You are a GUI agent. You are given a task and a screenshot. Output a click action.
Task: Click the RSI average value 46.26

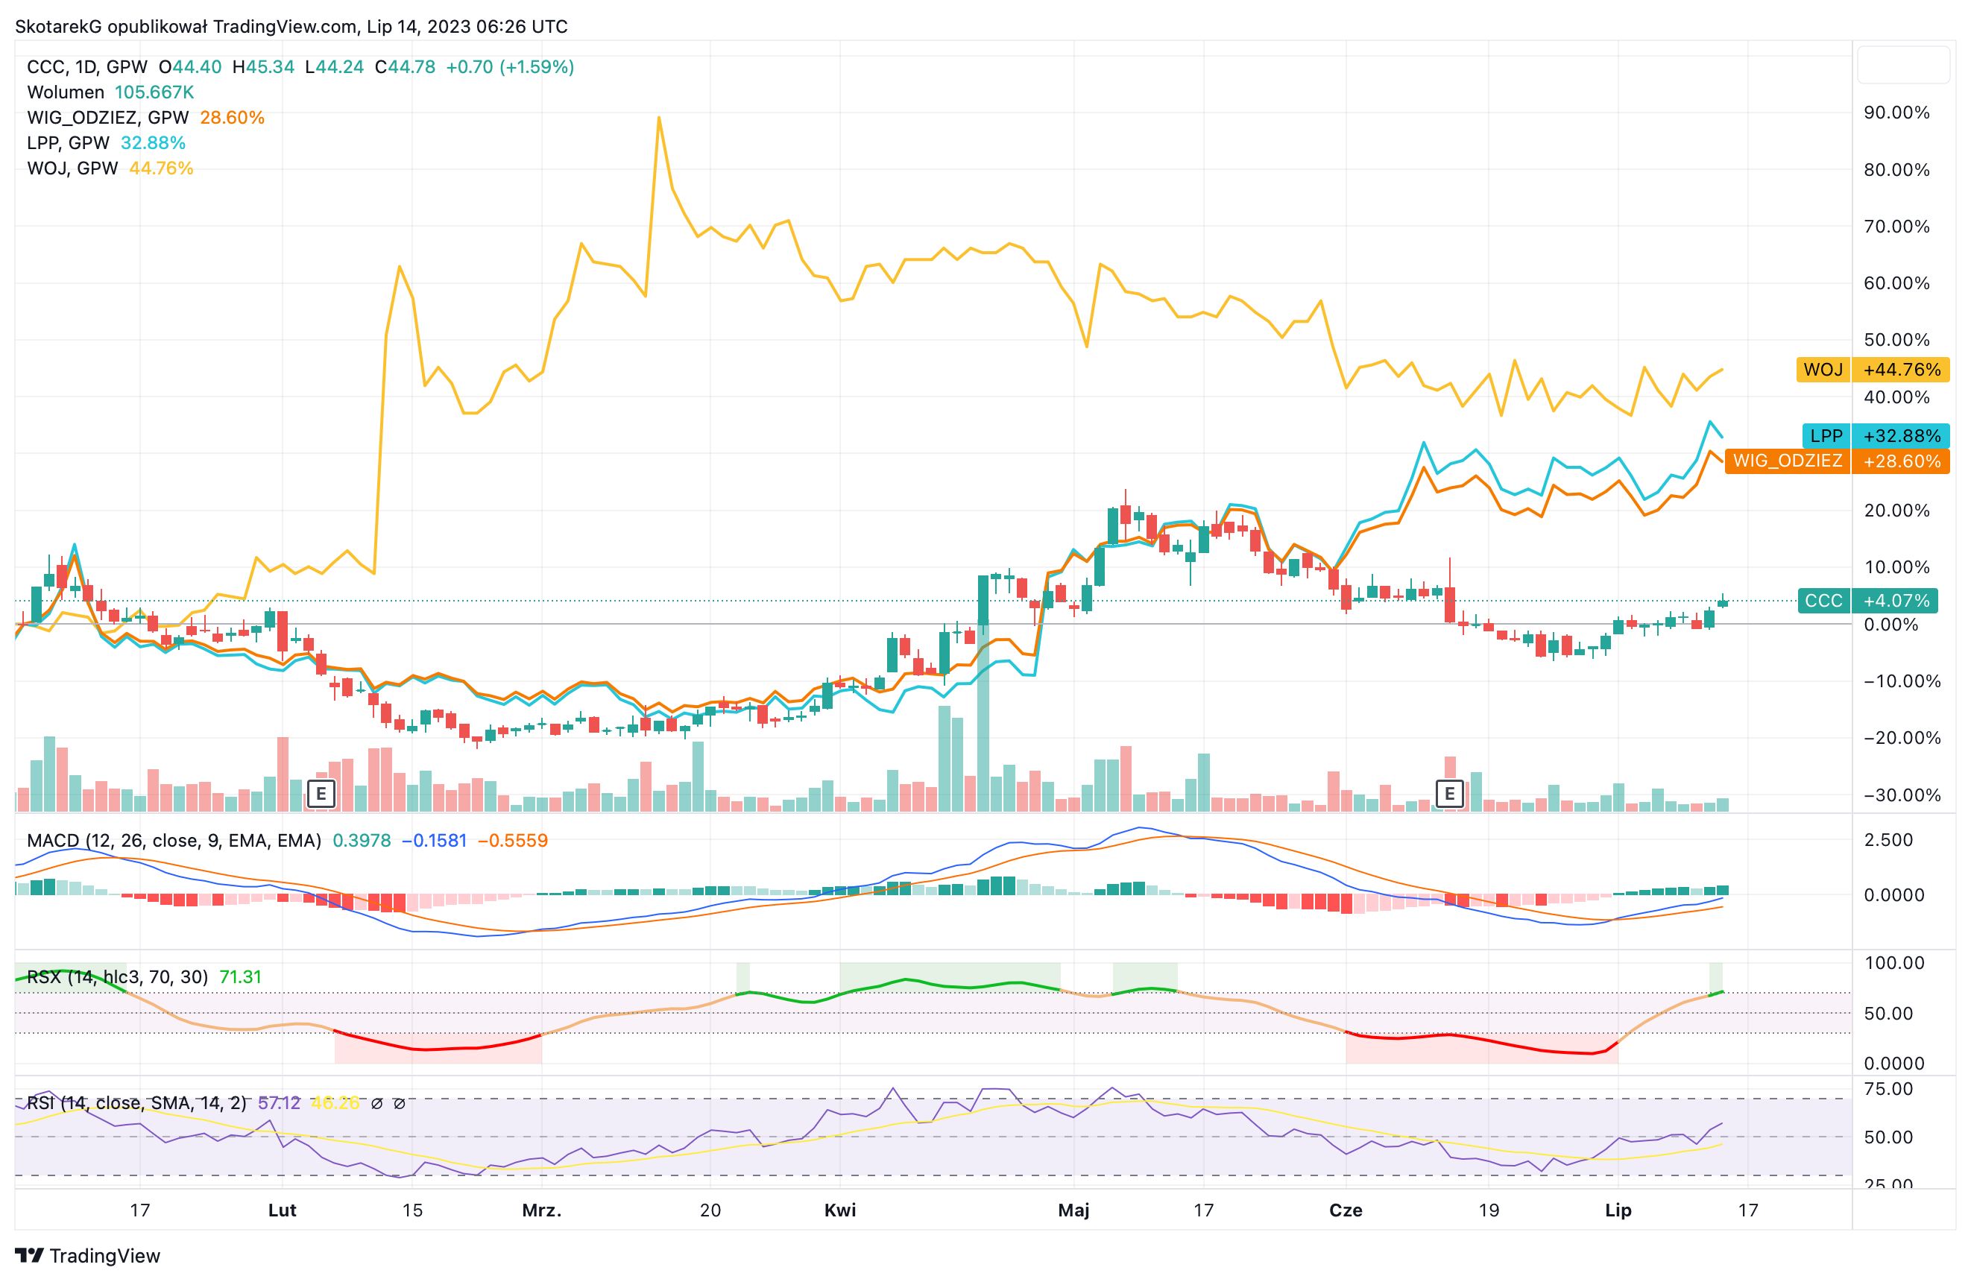tap(335, 1103)
